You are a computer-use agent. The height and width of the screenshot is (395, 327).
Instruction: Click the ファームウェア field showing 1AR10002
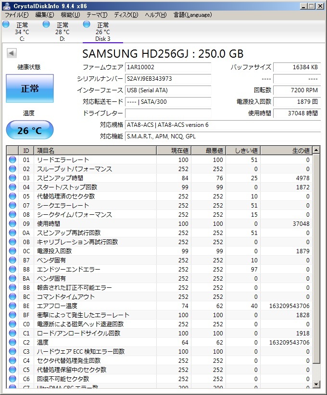click(x=168, y=67)
